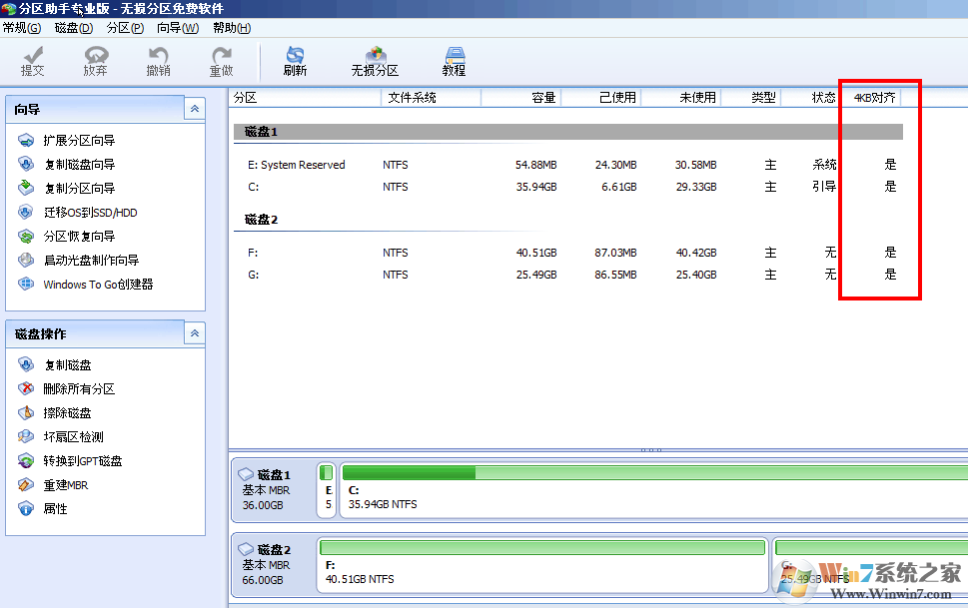Click the 刷新 (Refresh) toolbar icon
Image resolution: width=968 pixels, height=608 pixels.
point(295,61)
